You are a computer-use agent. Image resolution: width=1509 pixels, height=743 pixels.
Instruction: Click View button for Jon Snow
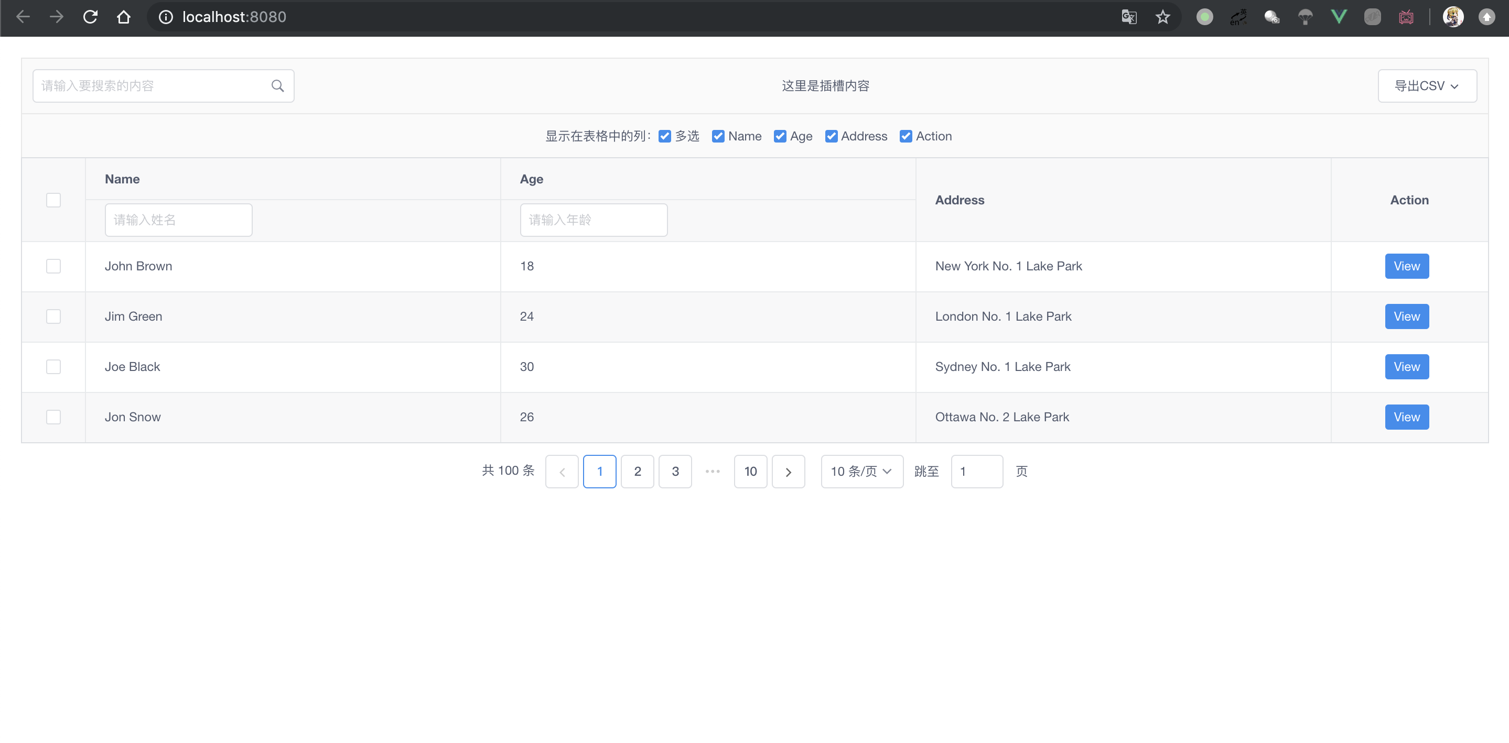[x=1406, y=418]
